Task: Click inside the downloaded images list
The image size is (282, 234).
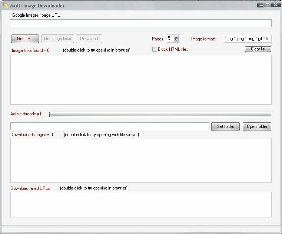Action: click(141, 160)
